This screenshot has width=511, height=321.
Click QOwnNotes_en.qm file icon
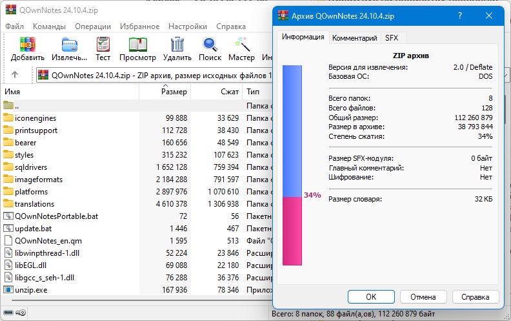(8, 241)
